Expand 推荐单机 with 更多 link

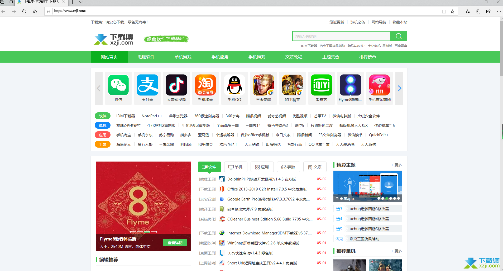pyautogui.click(x=396, y=251)
